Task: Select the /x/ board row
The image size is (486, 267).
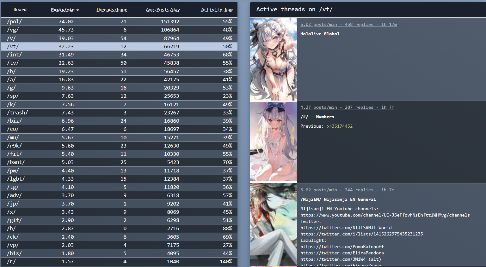Action: [x=119, y=212]
